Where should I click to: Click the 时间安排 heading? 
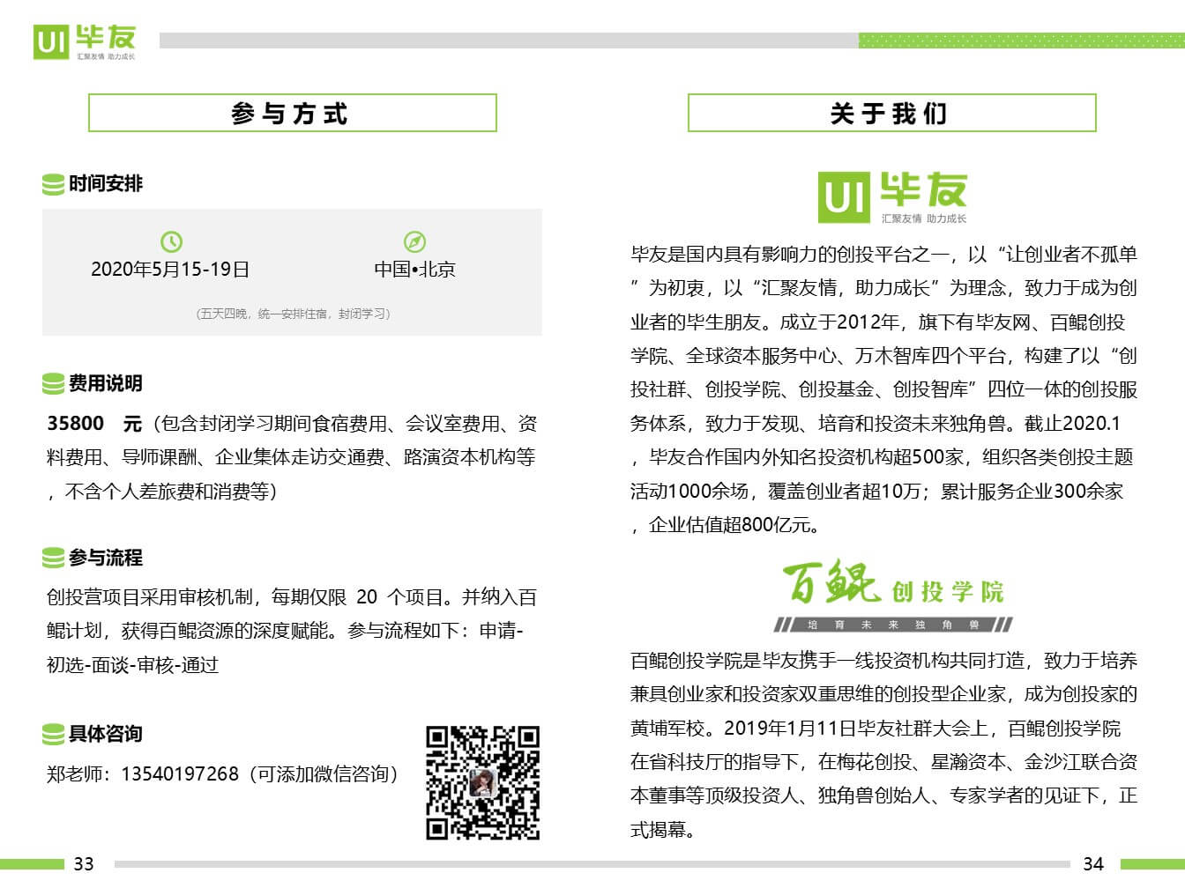106,184
